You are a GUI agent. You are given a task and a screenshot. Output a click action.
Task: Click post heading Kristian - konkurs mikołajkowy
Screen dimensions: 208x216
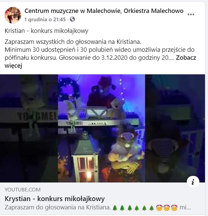point(46,31)
